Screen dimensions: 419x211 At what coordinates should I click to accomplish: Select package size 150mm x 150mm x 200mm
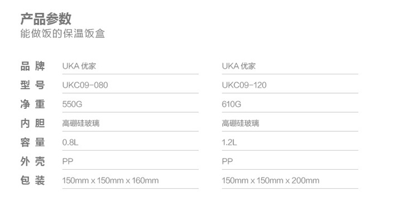(x=270, y=180)
